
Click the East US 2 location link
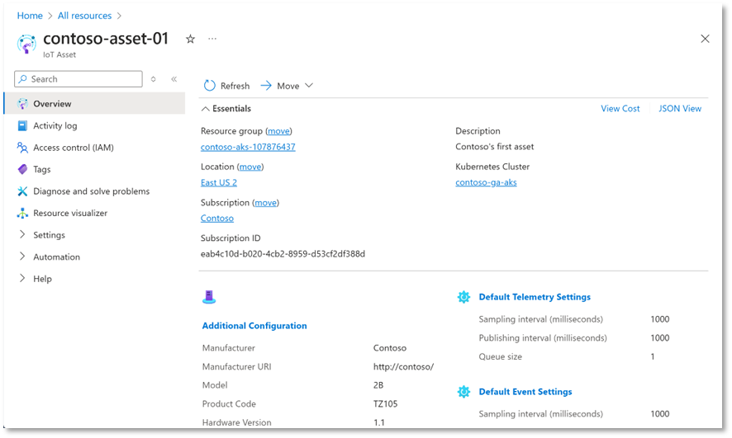(218, 182)
